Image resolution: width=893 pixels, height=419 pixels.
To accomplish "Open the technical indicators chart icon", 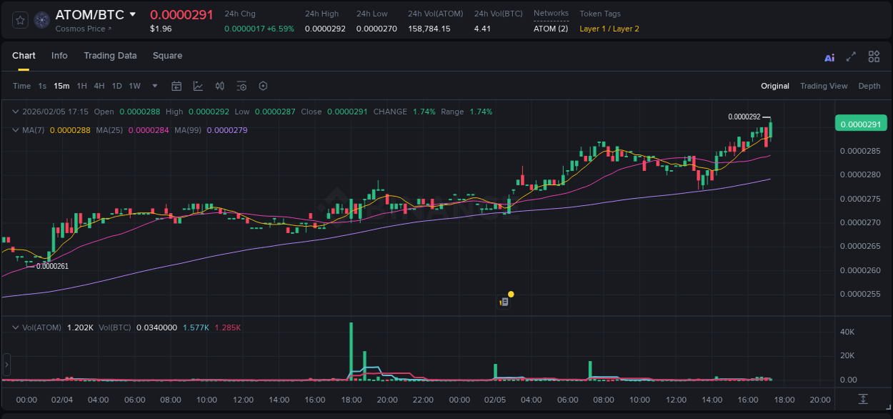I will click(x=198, y=86).
